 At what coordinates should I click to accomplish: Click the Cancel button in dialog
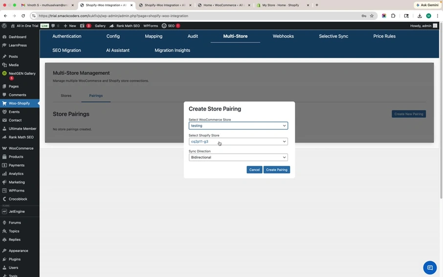coord(254,170)
